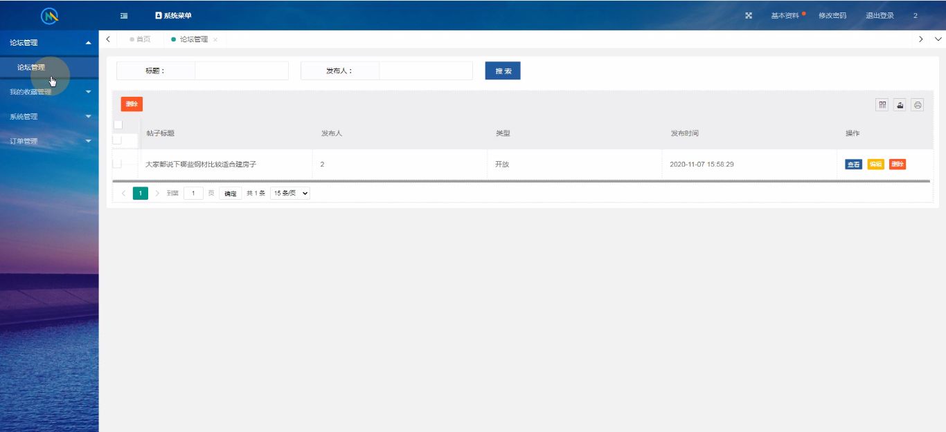The height and width of the screenshot is (432, 946).
Task: Click the 开放 type cell
Action: (x=502, y=165)
